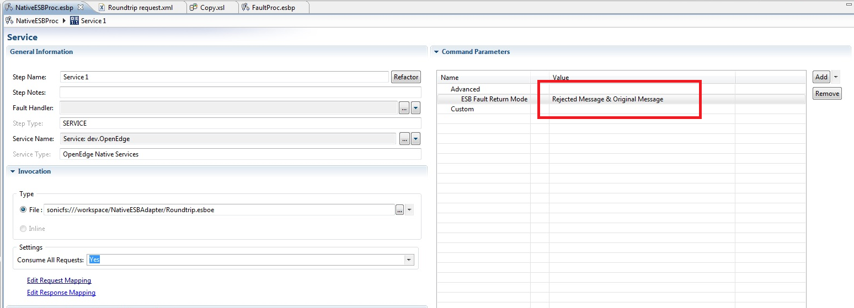Image resolution: width=854 pixels, height=308 pixels.
Task: Open Edit Request Mapping link
Action: coord(59,280)
